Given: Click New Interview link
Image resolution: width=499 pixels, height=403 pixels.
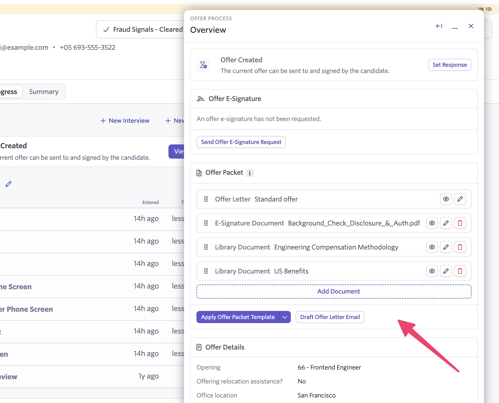Looking at the screenshot, I should tap(125, 121).
